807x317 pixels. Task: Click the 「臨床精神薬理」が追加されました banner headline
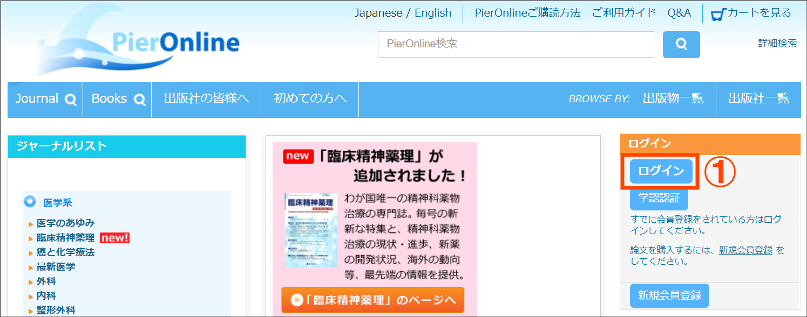click(393, 166)
